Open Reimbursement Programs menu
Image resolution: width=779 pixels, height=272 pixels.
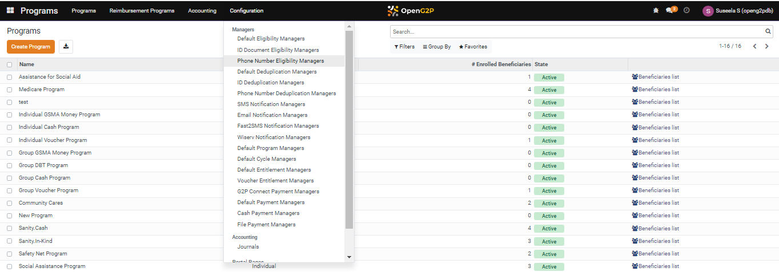142,11
